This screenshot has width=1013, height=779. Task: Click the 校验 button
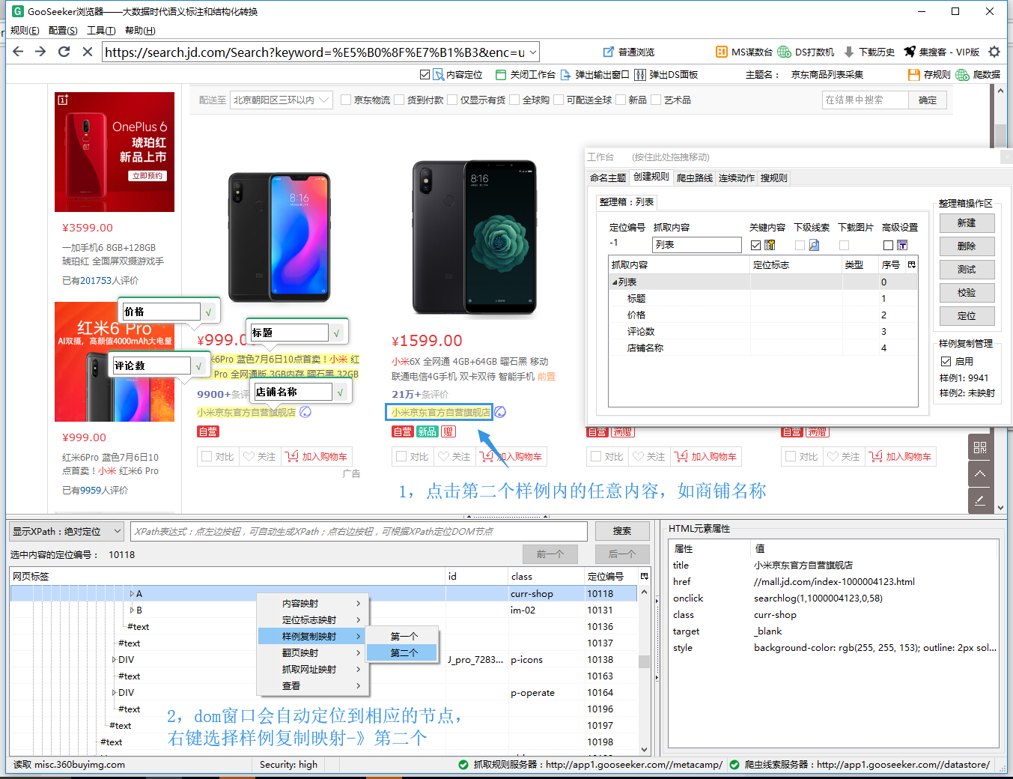[966, 293]
